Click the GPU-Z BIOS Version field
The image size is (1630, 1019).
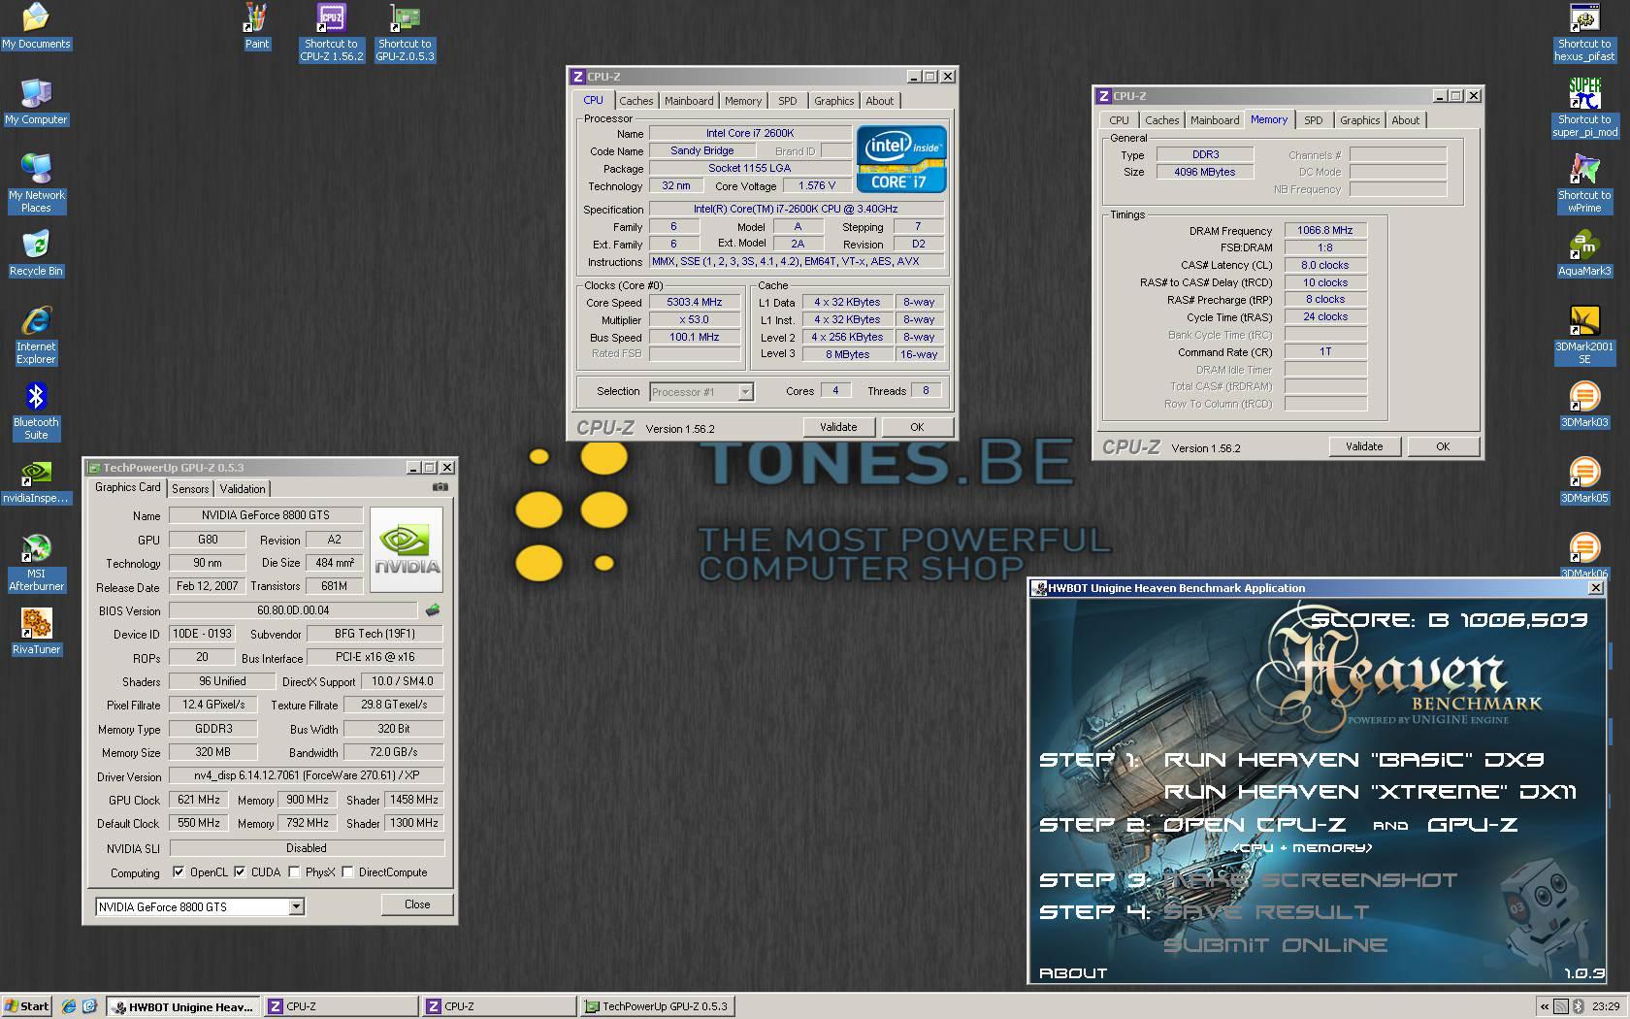(x=293, y=610)
